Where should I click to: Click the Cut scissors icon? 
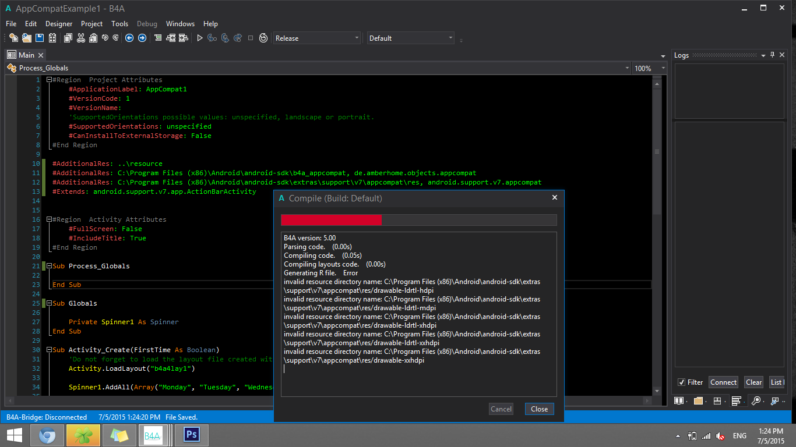[x=80, y=38]
